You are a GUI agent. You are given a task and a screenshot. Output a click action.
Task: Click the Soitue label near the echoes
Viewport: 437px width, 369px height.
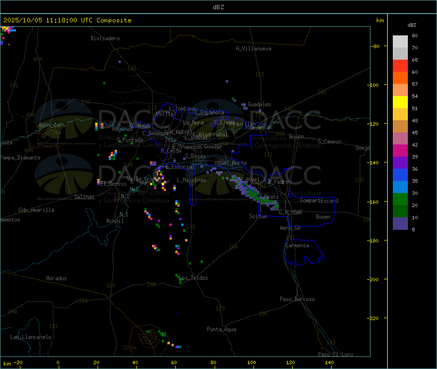point(258,216)
